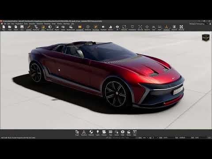The width and height of the screenshot is (212, 159).
Task: Open the Transform module in bottom bar
Action: pyautogui.click(x=84, y=132)
